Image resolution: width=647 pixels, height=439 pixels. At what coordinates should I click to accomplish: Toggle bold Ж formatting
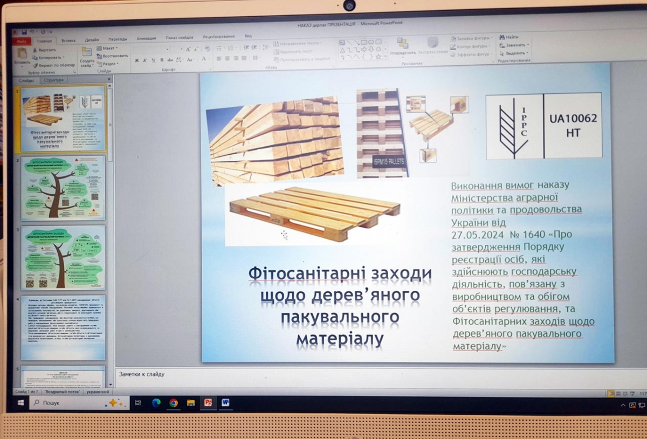(x=137, y=60)
